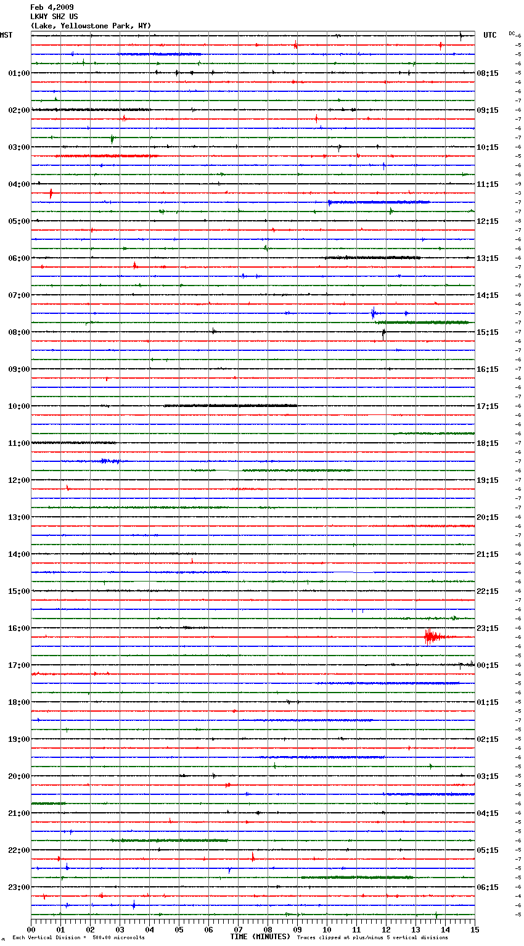
Task: Pick the 07:00 MST time label
Action: pos(19,295)
